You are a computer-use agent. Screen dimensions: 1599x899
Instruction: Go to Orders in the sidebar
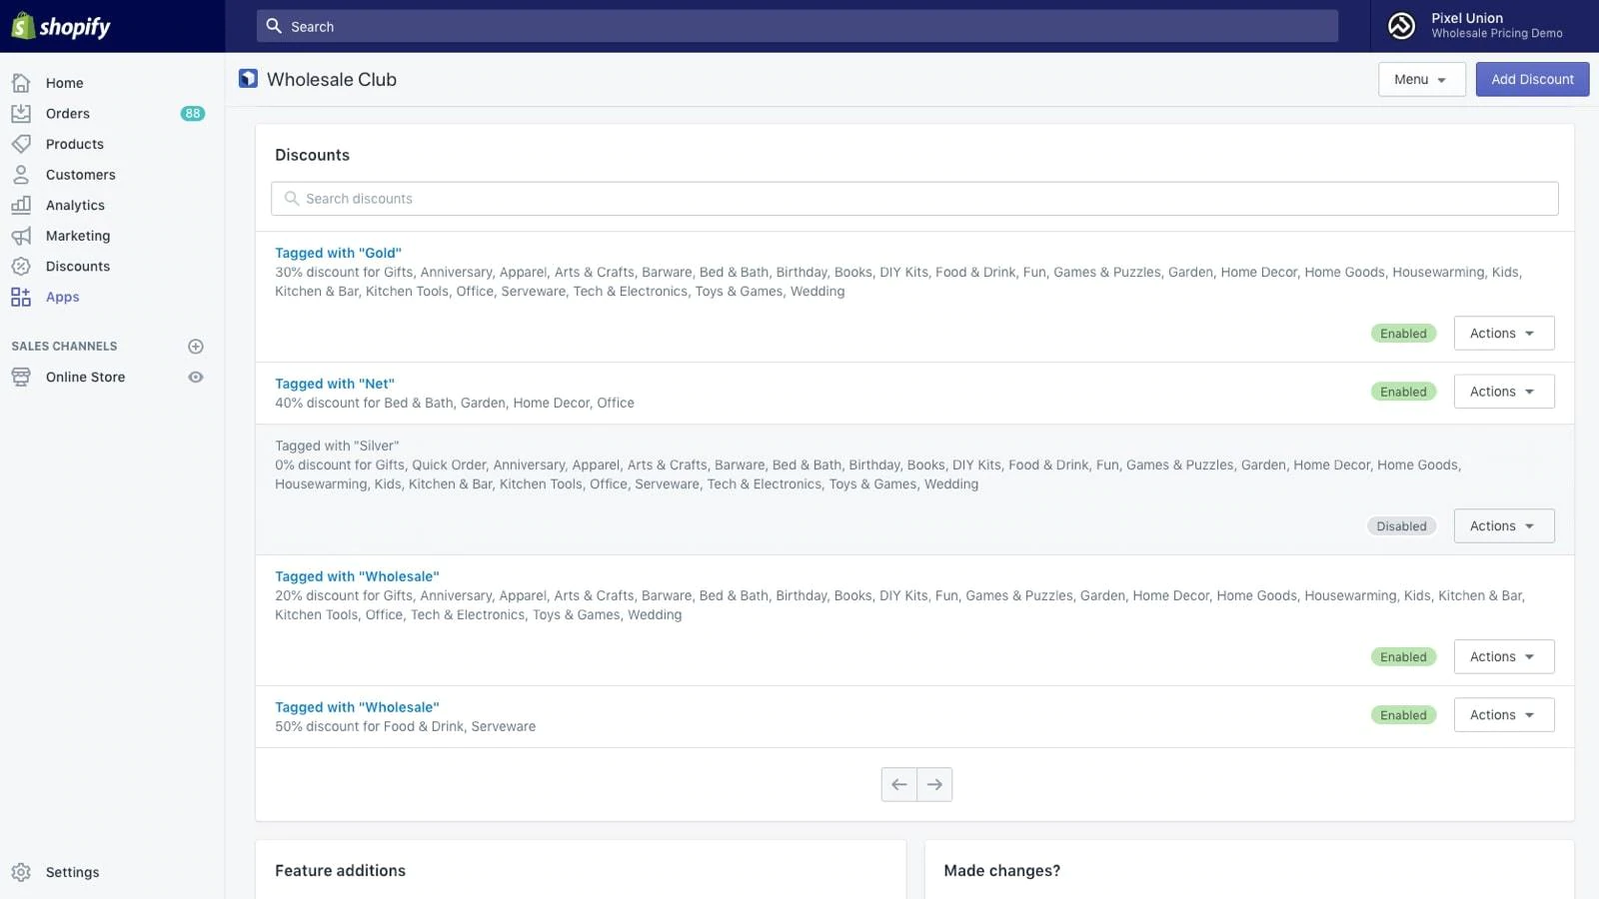(68, 114)
